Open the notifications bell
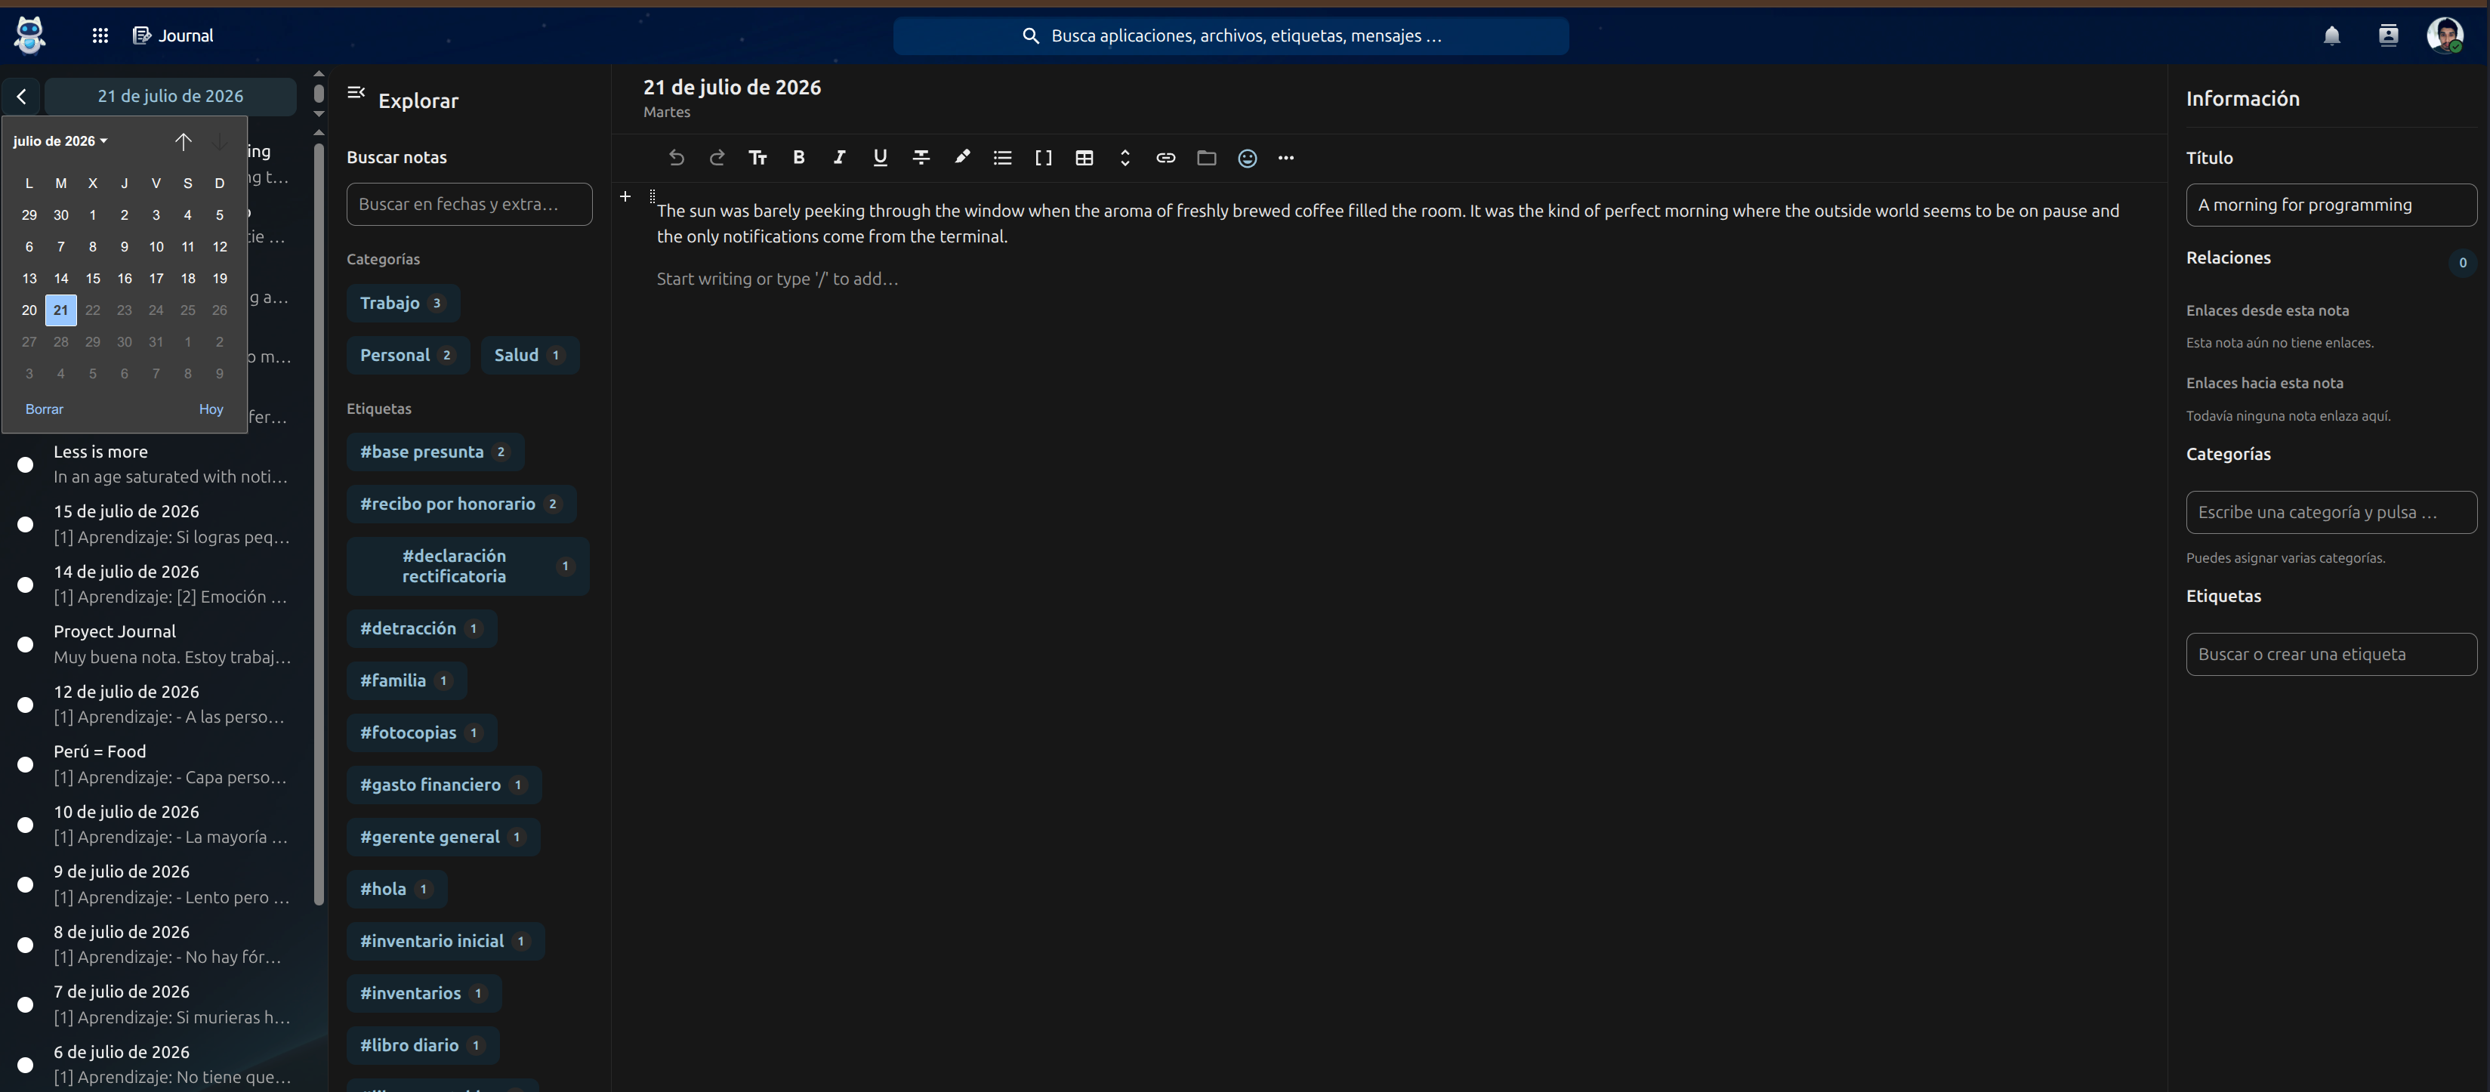This screenshot has height=1092, width=2490. point(2331,35)
